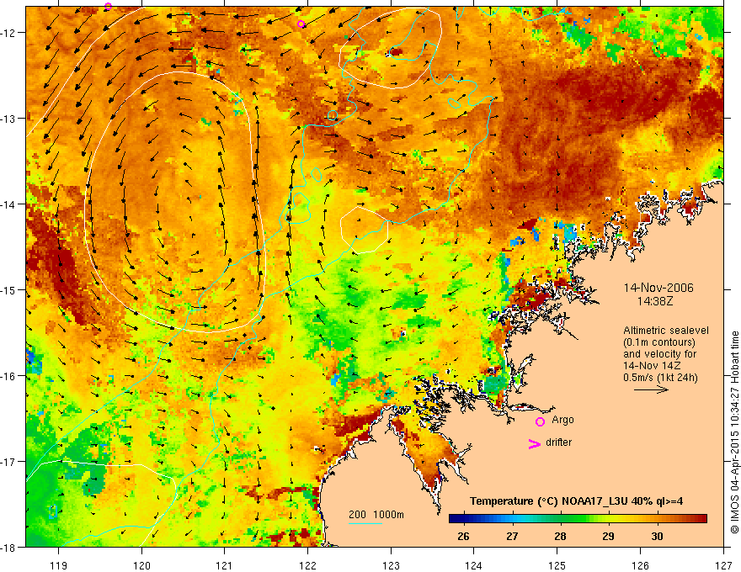Image resolution: width=741 pixels, height=572 pixels.
Task: Click the '0.5m/s (1kt 24h)' scale text
Action: 660,378
